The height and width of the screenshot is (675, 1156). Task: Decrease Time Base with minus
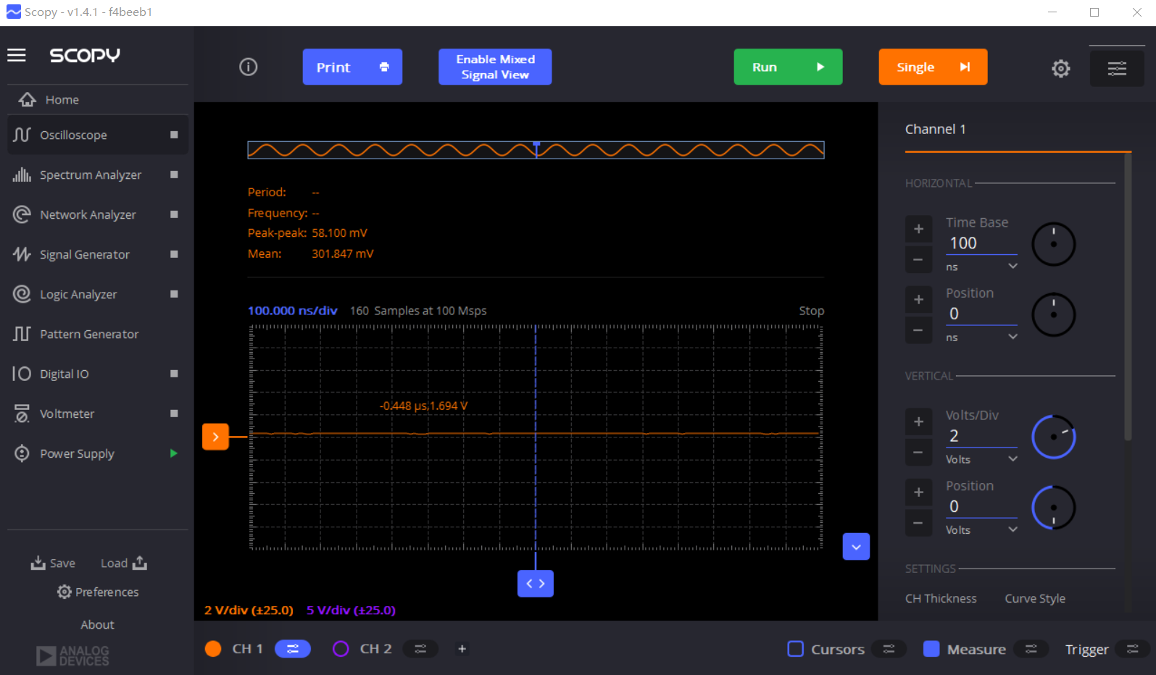click(x=918, y=259)
